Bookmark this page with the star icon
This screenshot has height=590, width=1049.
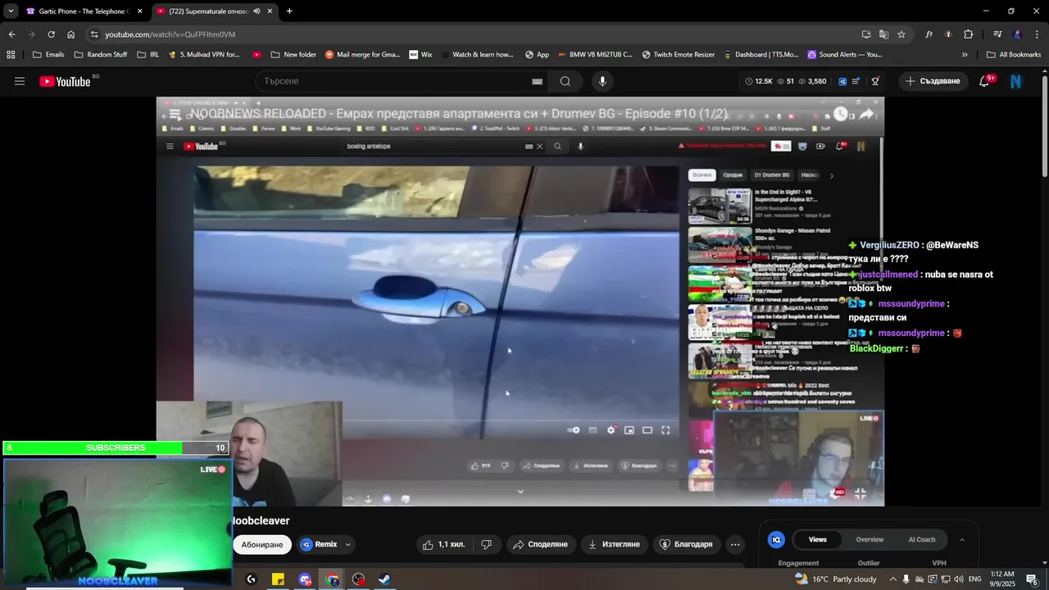point(901,34)
